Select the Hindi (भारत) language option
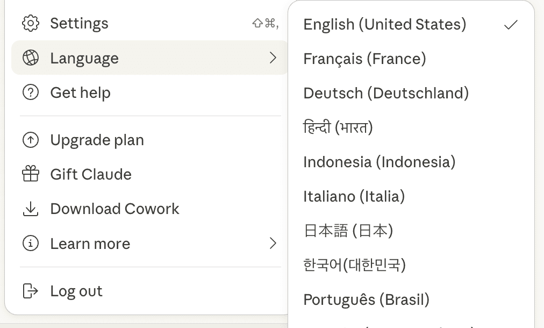 [x=338, y=127]
